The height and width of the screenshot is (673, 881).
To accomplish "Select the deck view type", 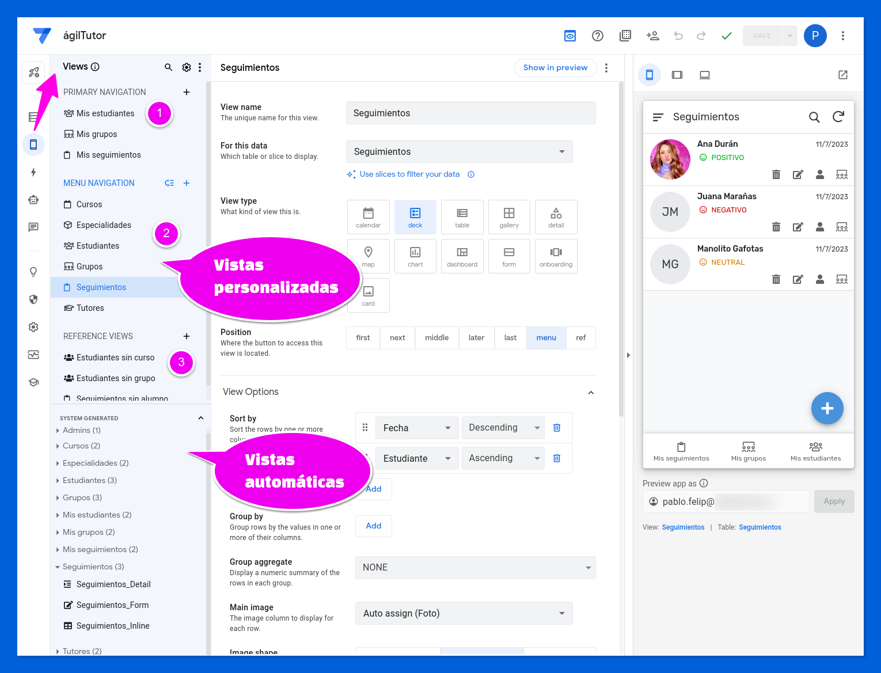I will coord(415,217).
